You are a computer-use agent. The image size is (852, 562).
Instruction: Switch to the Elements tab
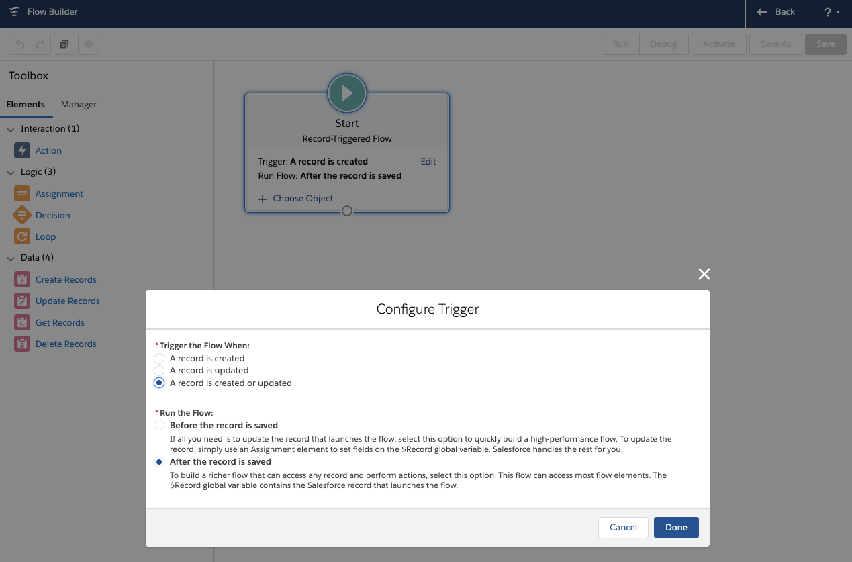tap(26, 105)
